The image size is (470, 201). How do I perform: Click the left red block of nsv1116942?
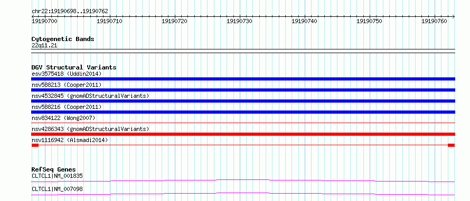pyautogui.click(x=35, y=145)
